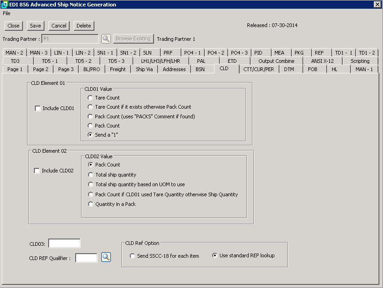Click the CLD REF Qualifier lookup icon
The height and width of the screenshot is (288, 383).
pyautogui.click(x=106, y=257)
